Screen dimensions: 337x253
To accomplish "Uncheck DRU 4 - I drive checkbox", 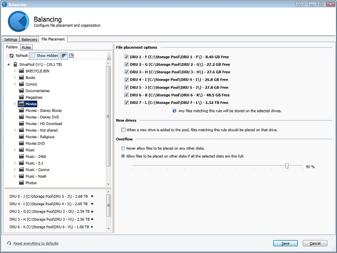I will (x=126, y=79).
